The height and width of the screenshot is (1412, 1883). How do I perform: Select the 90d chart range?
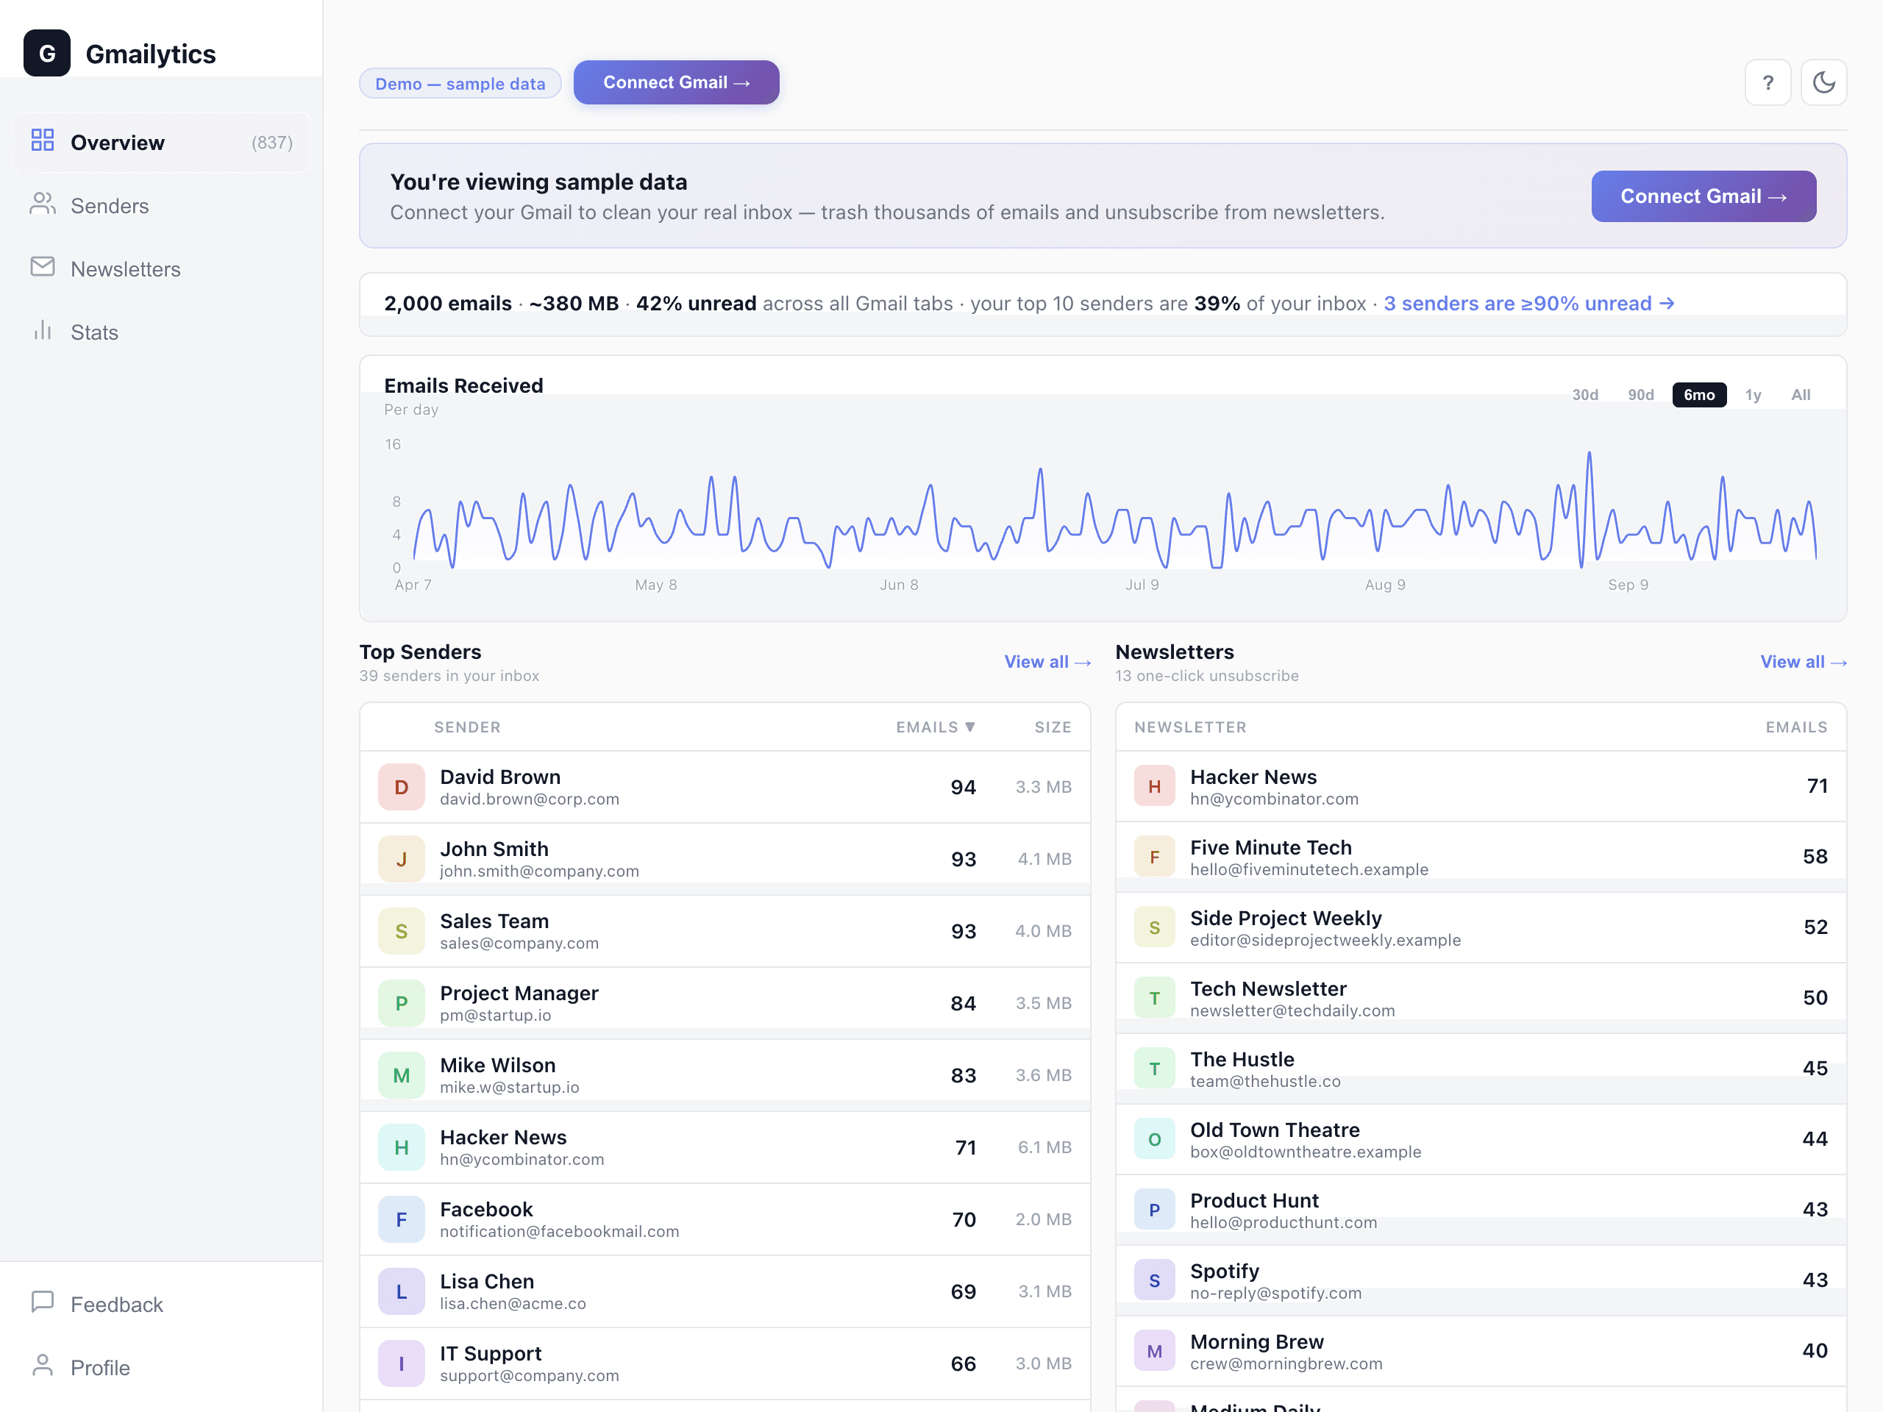(x=1640, y=395)
